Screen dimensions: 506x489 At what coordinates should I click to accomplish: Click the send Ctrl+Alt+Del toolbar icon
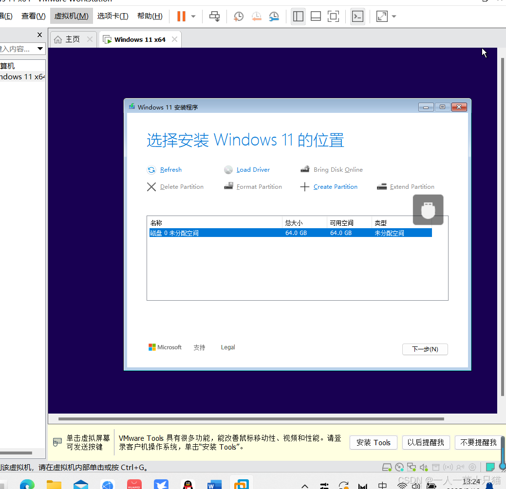pyautogui.click(x=215, y=16)
